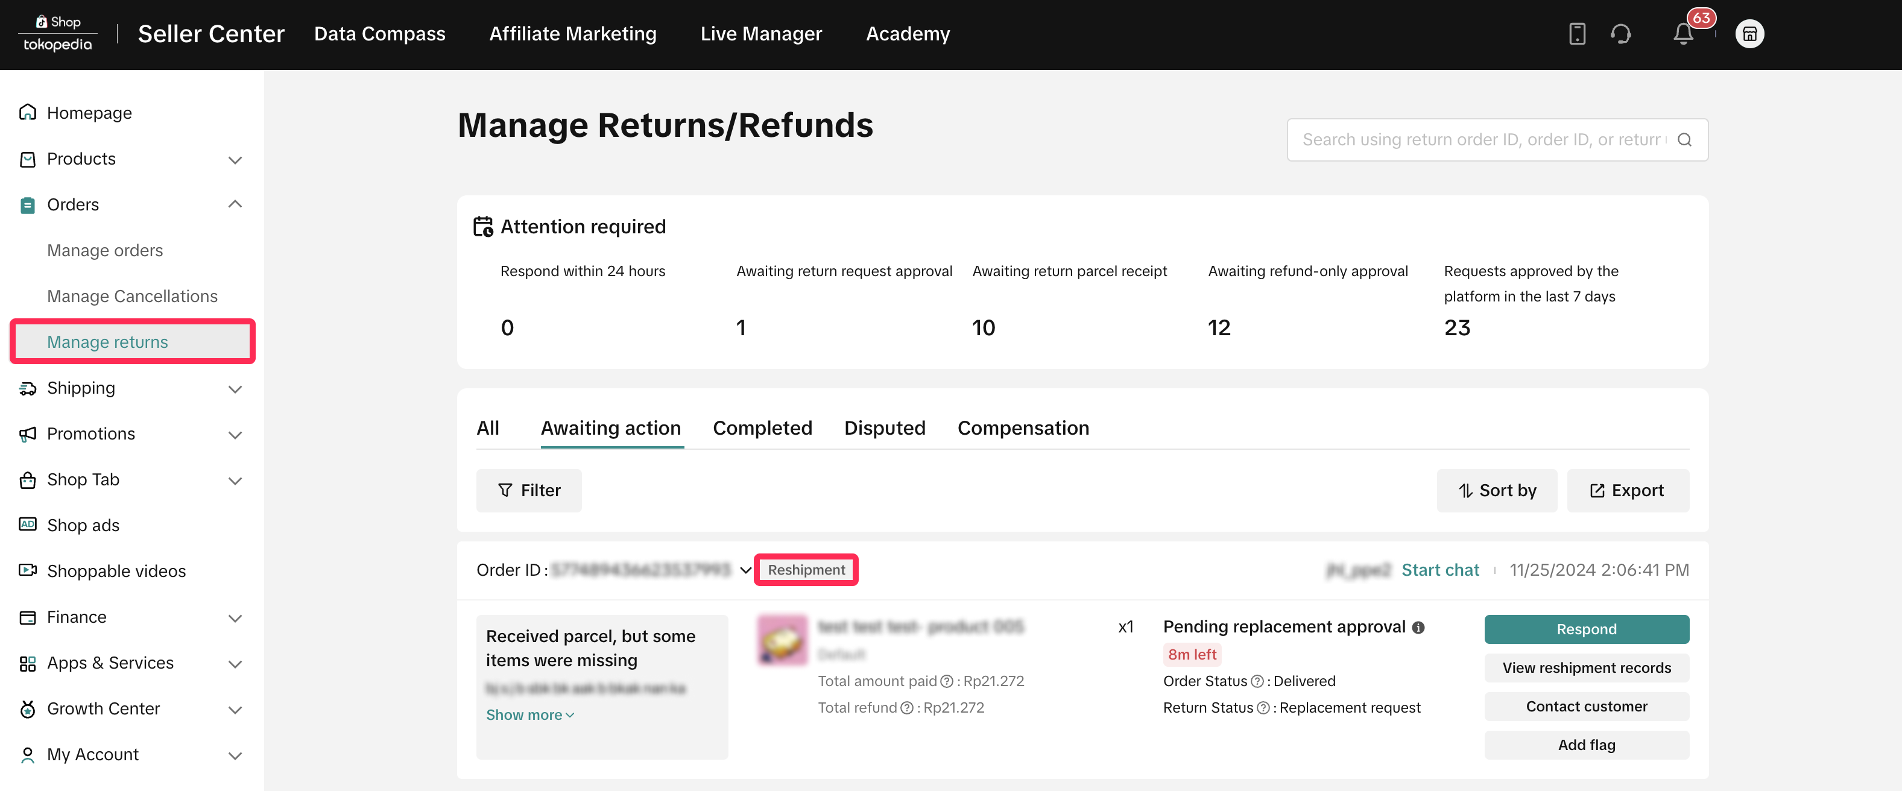Collapse the Orders sidebar section
Viewport: 1902px width, 791px height.
point(235,204)
